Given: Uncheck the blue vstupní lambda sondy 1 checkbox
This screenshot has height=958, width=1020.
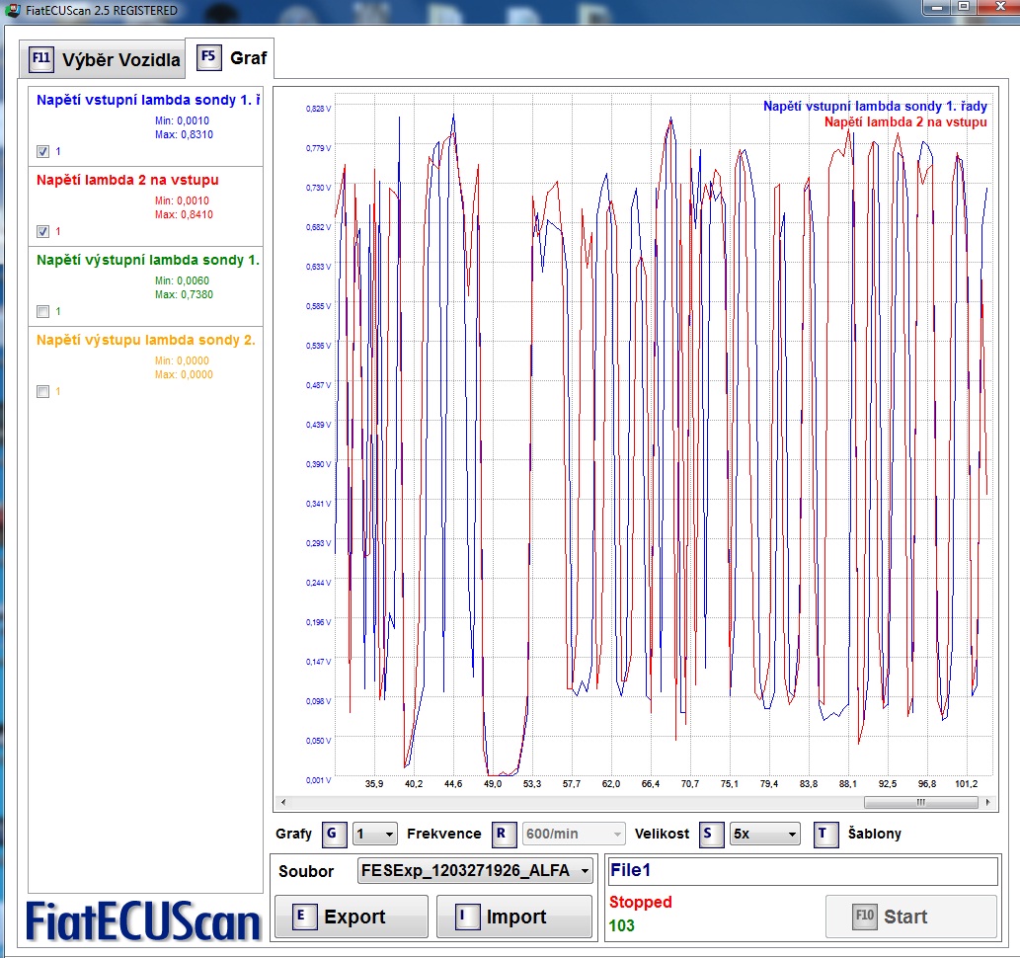Looking at the screenshot, I should tap(42, 152).
